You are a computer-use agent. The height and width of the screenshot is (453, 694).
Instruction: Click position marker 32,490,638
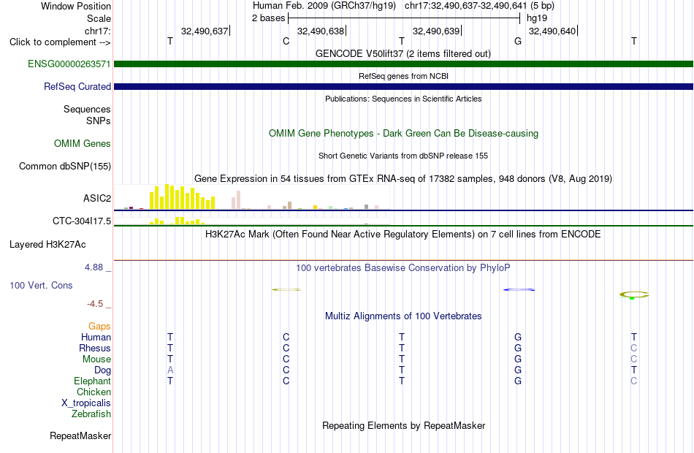point(321,31)
